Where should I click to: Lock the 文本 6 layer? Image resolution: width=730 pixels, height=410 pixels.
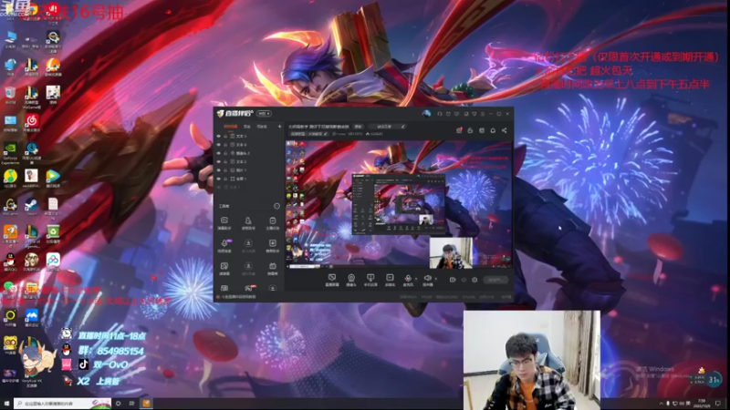(x=225, y=145)
